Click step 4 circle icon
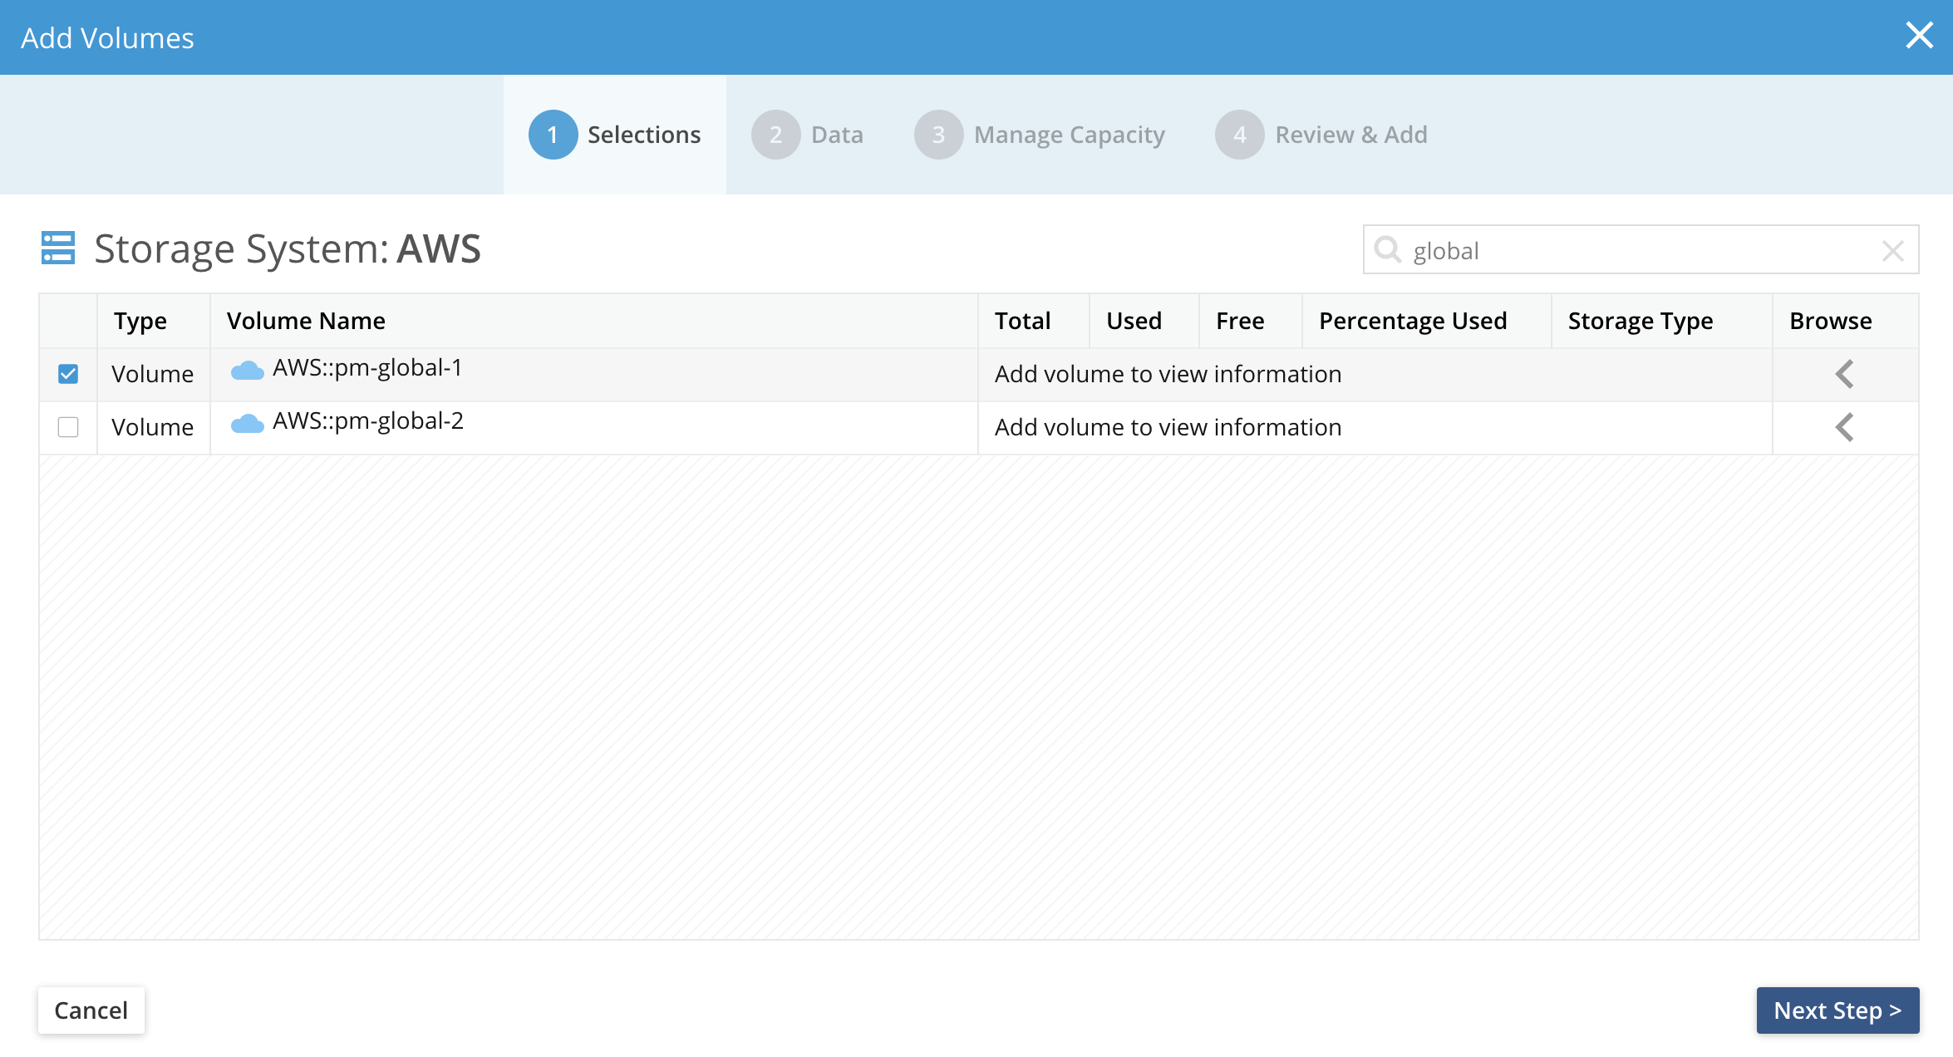The width and height of the screenshot is (1953, 1057). (x=1239, y=135)
